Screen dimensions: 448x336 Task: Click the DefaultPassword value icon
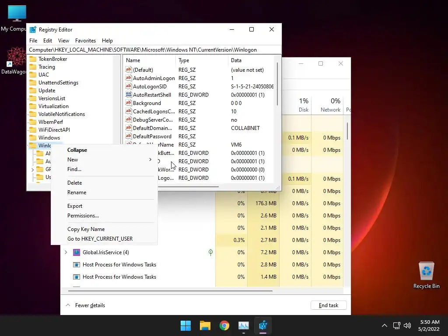(x=129, y=136)
